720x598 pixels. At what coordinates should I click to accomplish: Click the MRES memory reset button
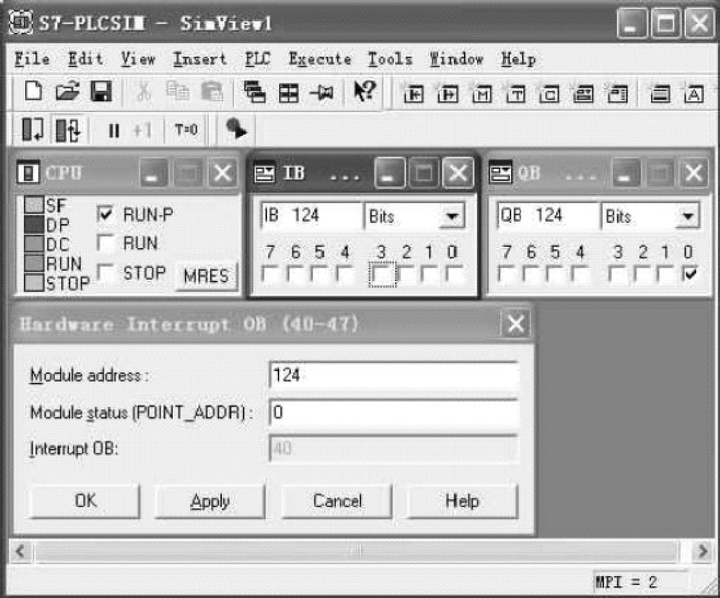206,276
